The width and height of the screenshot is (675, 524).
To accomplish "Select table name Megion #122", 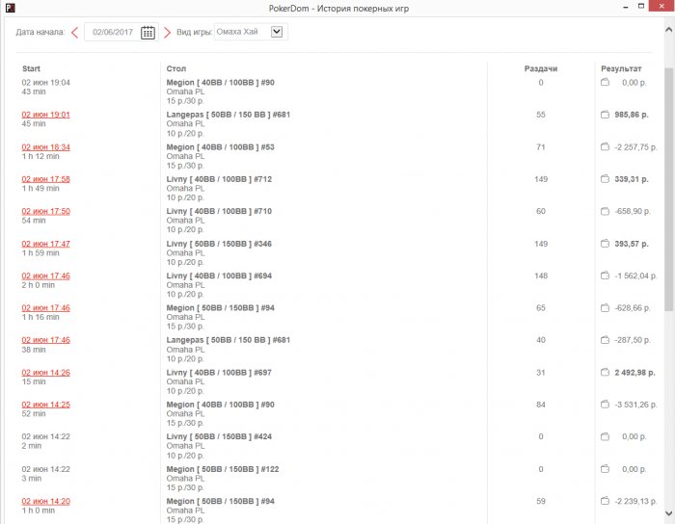I will (x=223, y=469).
